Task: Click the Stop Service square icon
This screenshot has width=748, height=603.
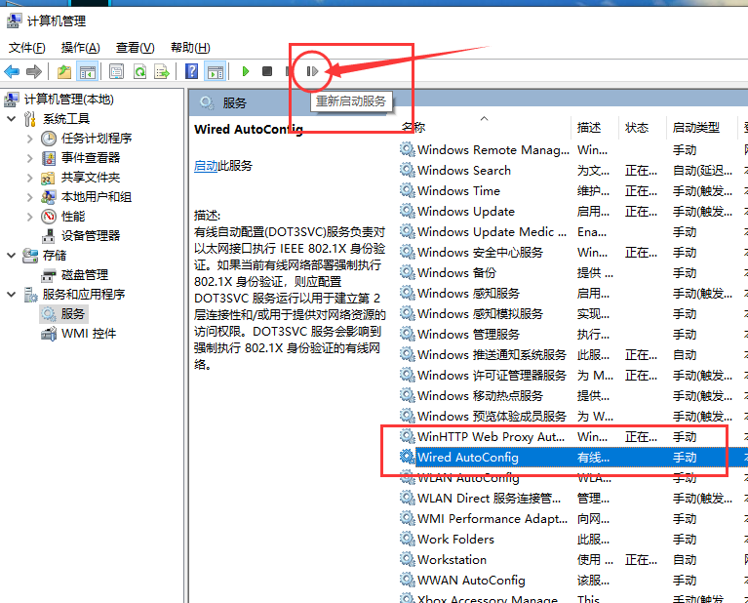Action: [x=266, y=71]
